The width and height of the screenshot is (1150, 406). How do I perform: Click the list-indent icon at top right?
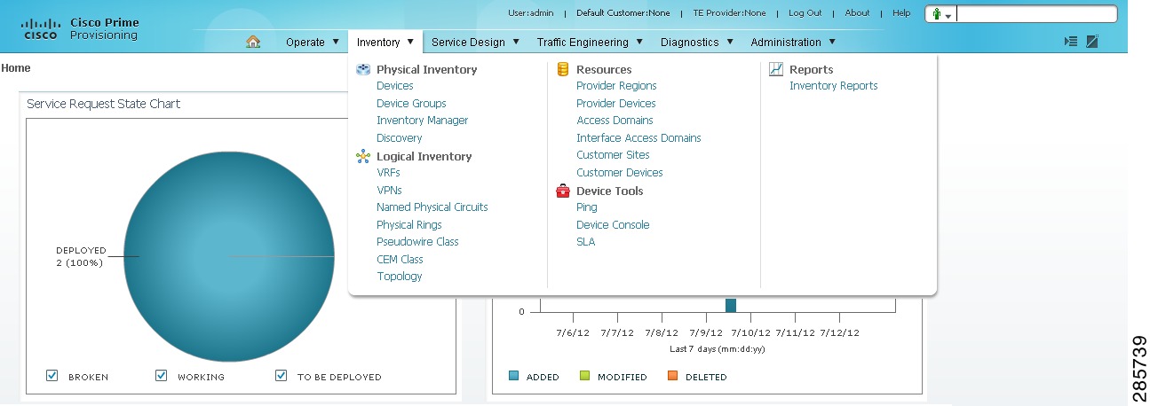[1071, 42]
